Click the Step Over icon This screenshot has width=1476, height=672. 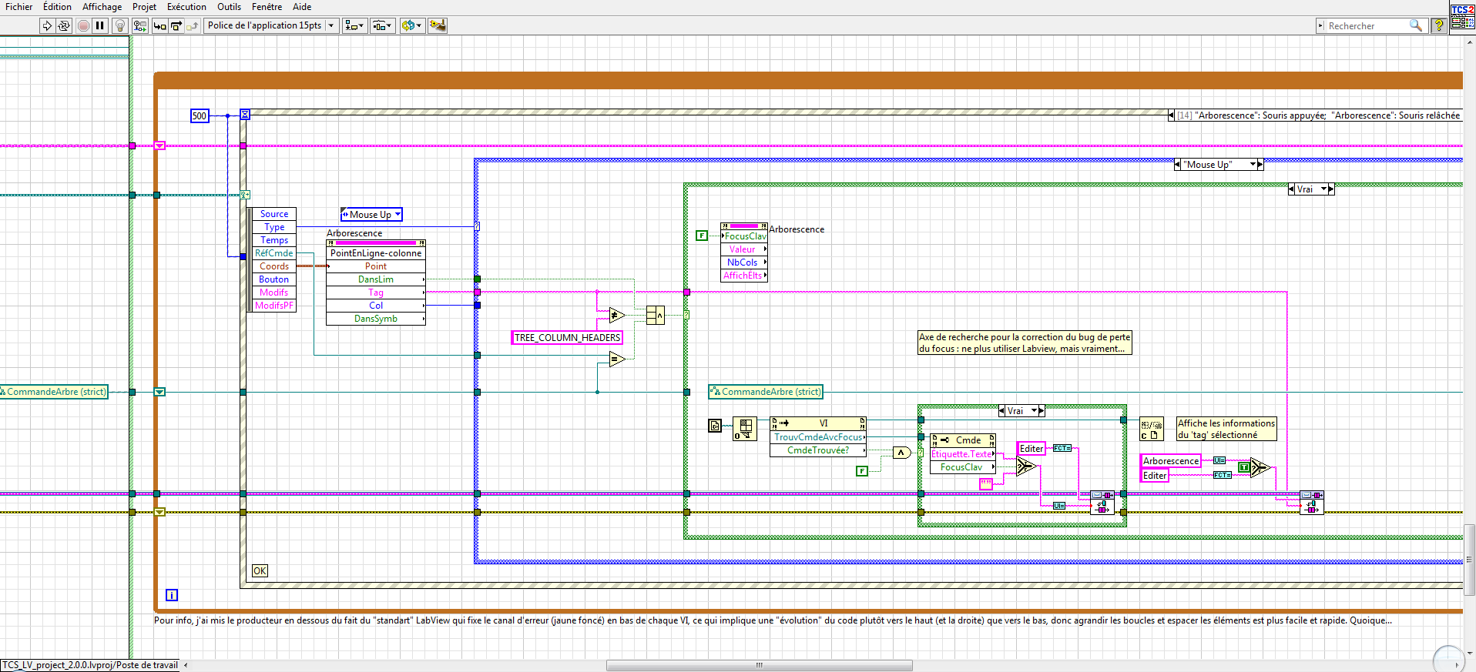click(176, 25)
